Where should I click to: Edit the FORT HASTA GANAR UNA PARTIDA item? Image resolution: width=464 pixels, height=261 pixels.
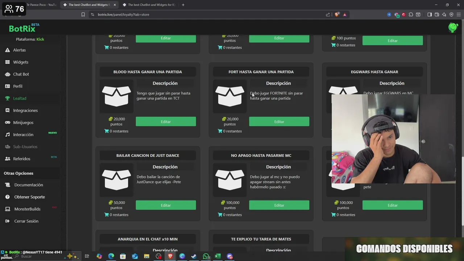pos(279,121)
